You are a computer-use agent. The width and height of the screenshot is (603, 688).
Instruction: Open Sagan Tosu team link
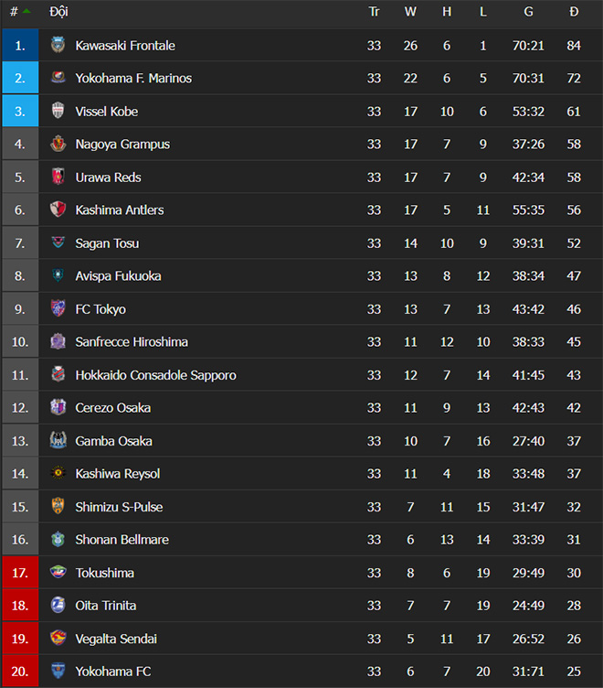click(107, 243)
